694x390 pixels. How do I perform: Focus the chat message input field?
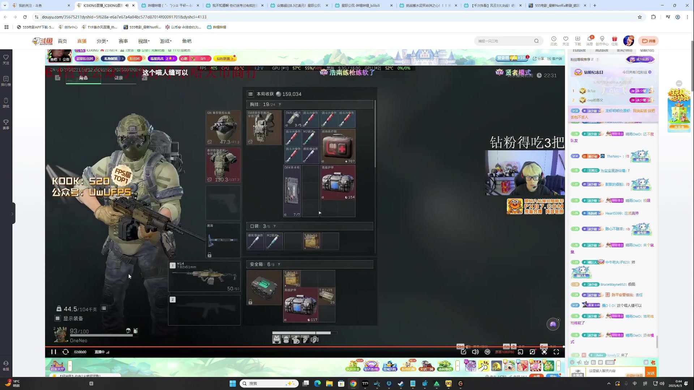pos(615,371)
